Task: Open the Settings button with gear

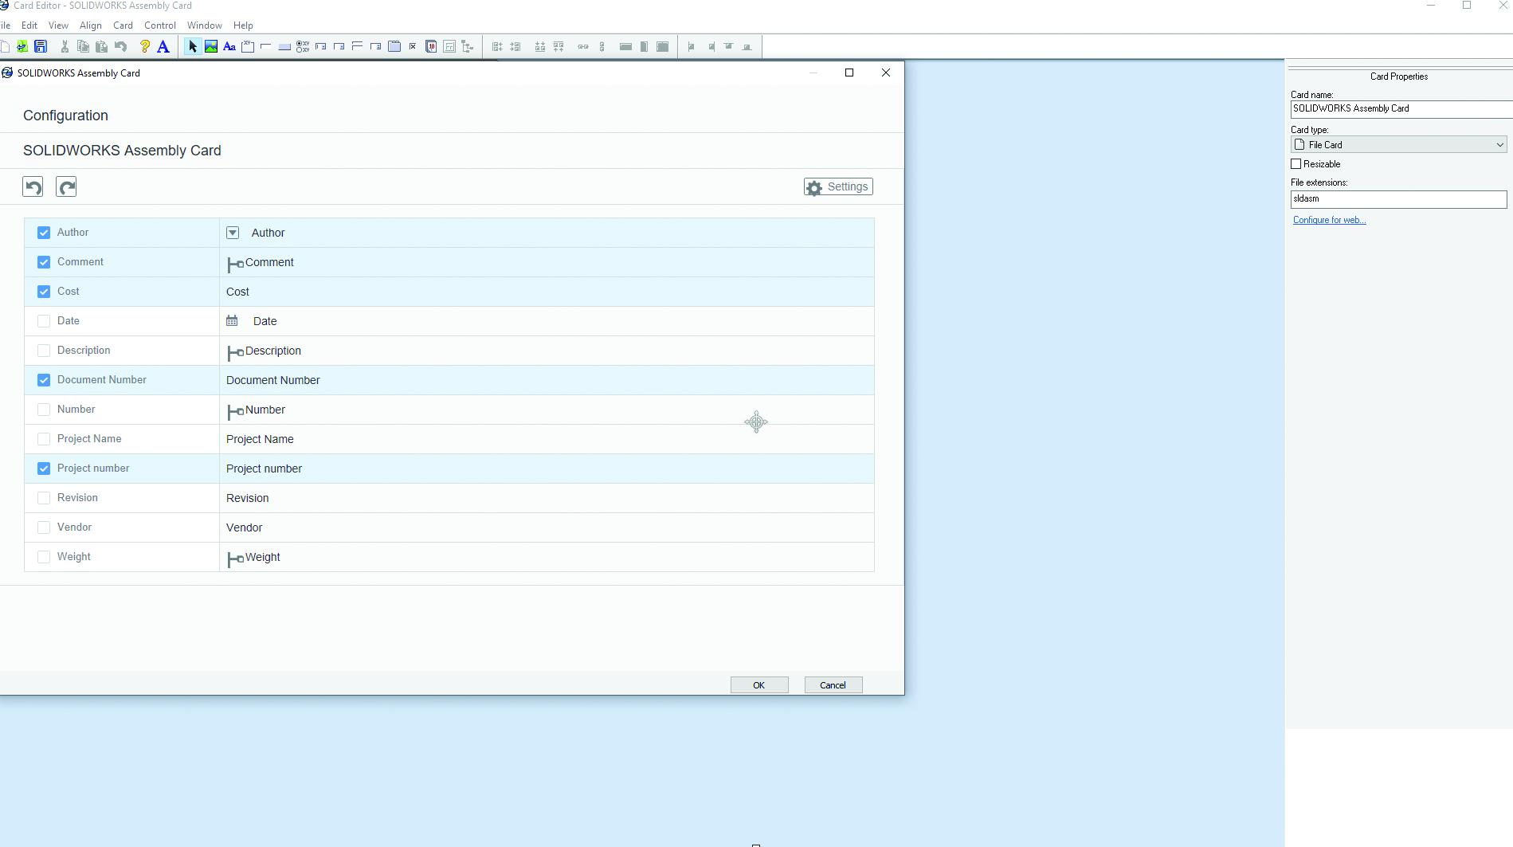Action: click(838, 186)
